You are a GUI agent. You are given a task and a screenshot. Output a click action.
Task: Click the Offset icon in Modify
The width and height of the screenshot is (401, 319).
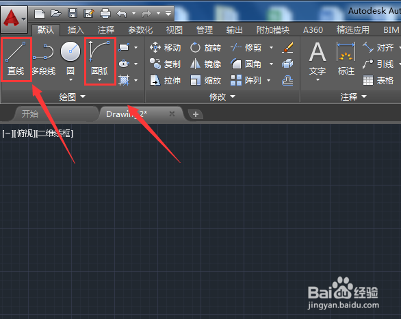[287, 80]
